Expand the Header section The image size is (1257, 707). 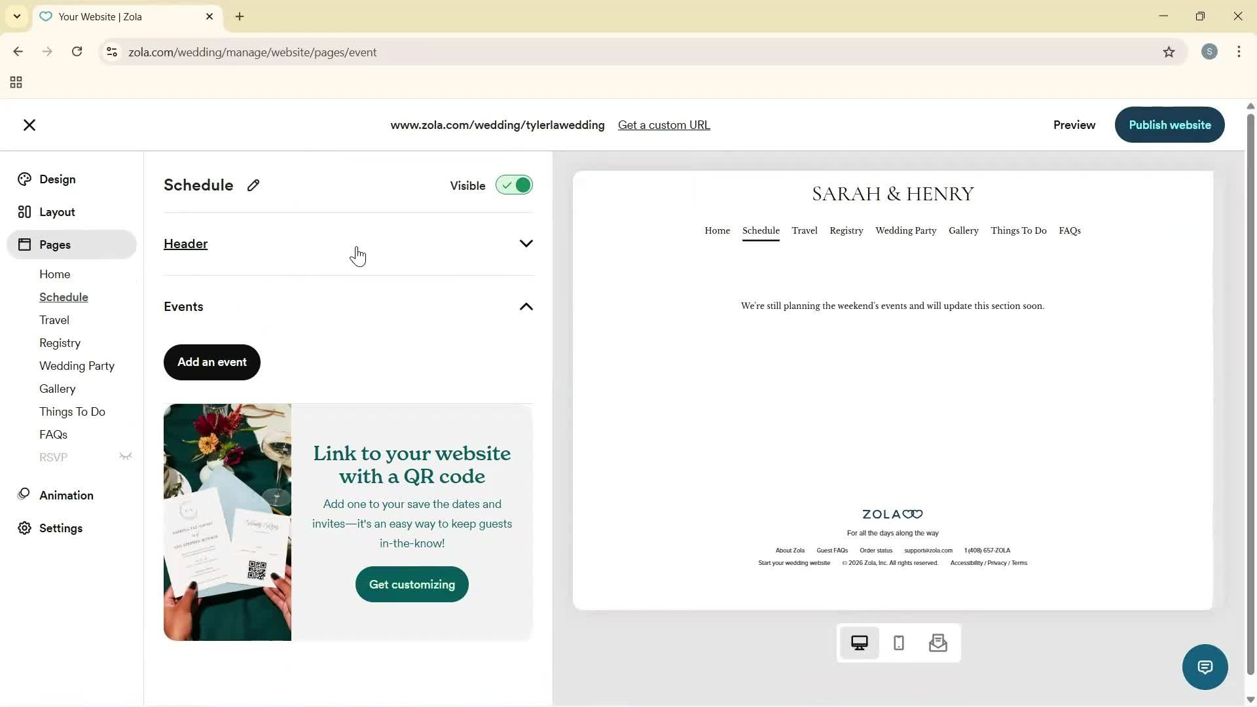point(526,243)
